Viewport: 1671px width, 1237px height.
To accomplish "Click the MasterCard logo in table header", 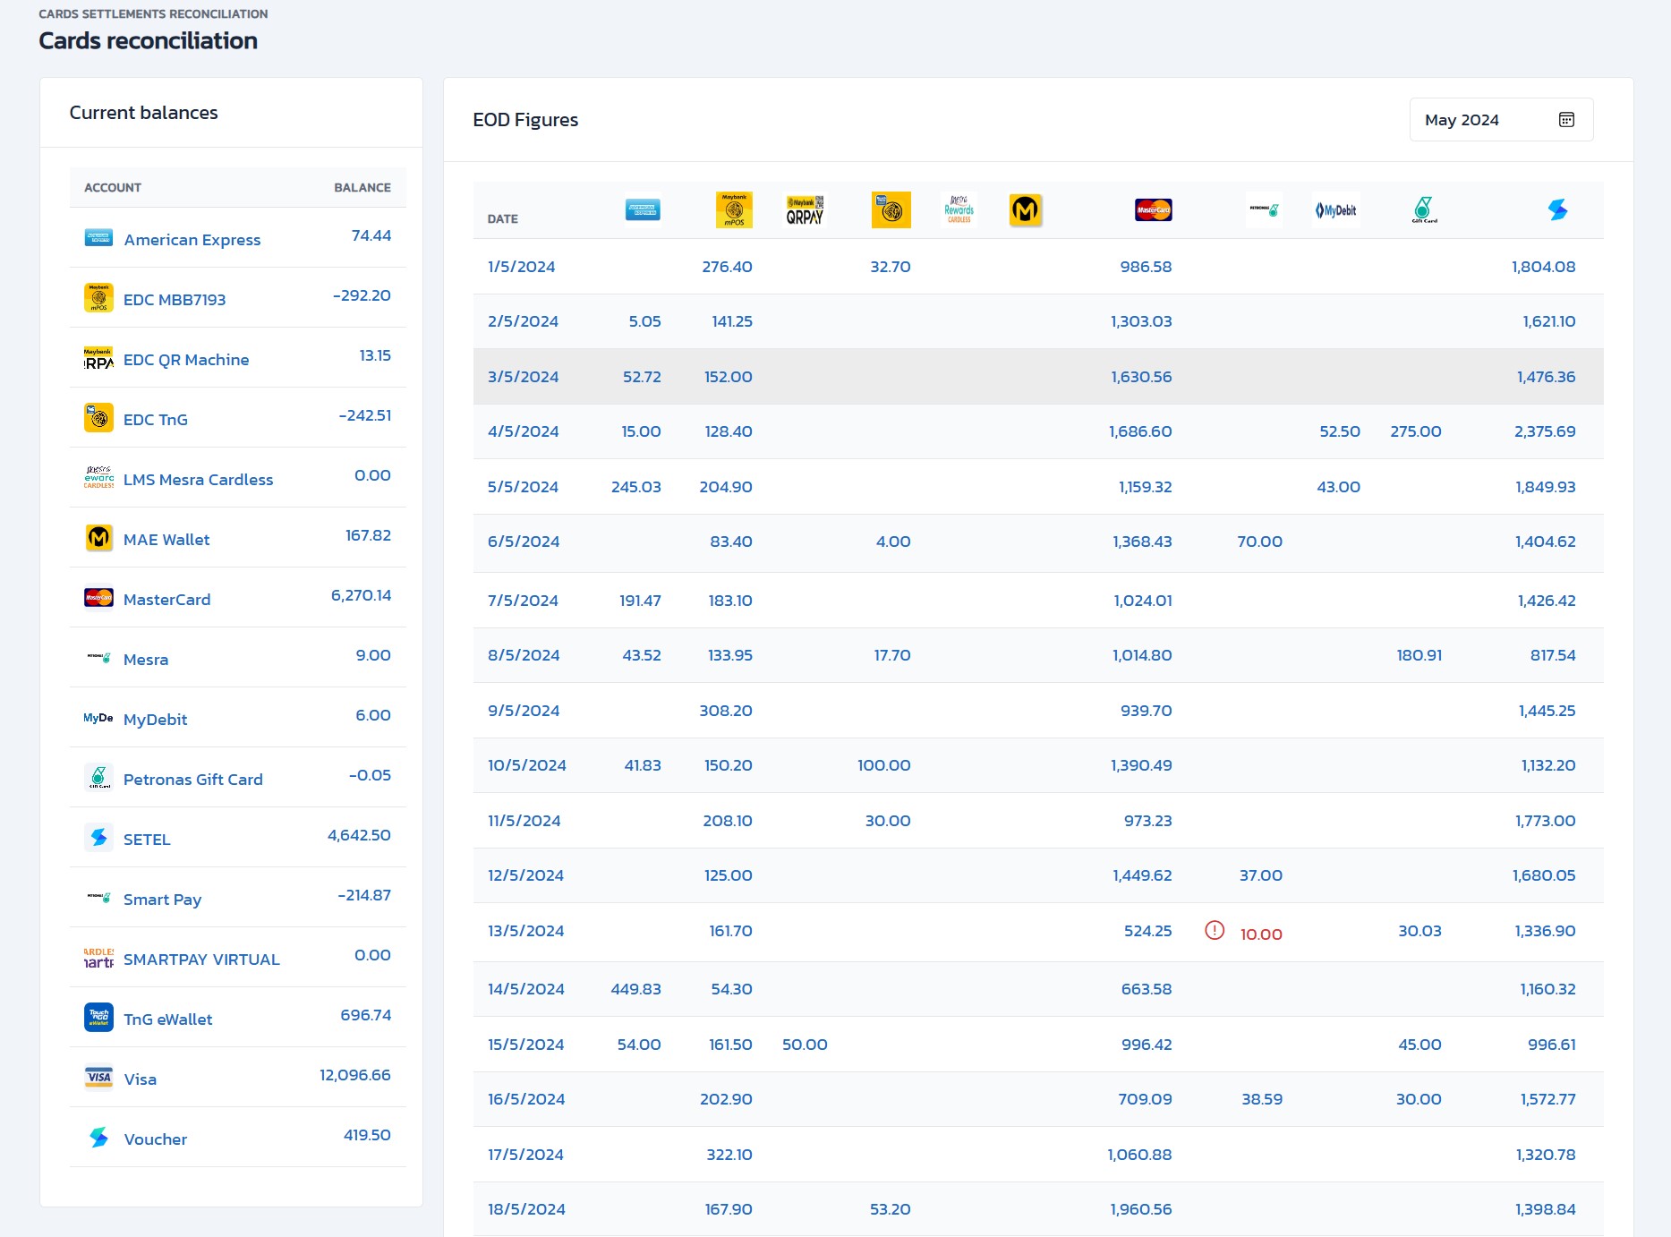I will point(1153,209).
